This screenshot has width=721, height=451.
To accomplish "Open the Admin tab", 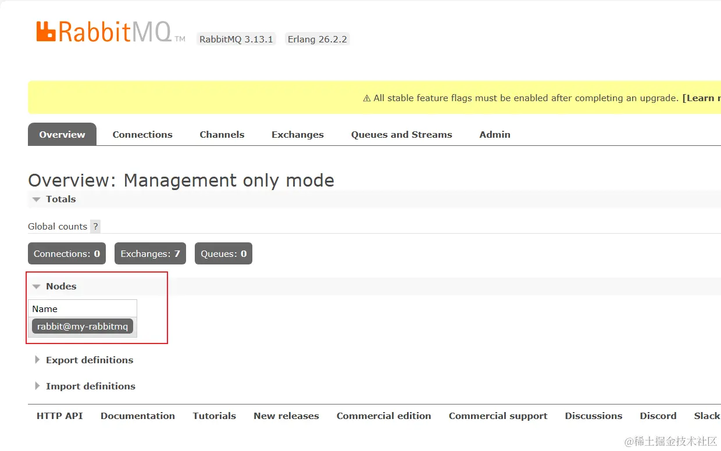I will point(495,134).
